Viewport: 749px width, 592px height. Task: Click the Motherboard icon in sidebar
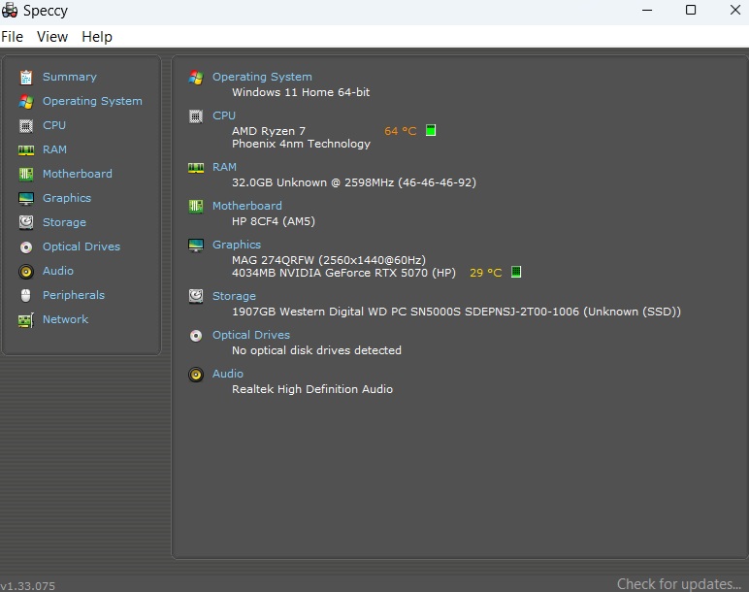[x=26, y=174]
